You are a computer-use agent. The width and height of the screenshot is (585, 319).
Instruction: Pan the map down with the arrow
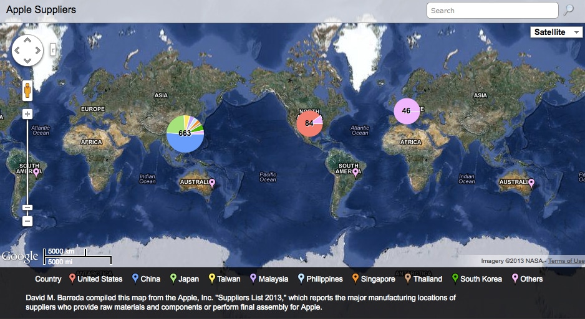click(27, 60)
